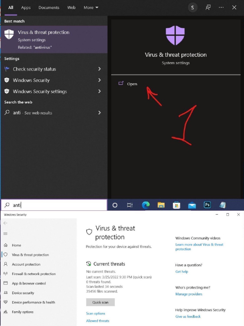This screenshot has width=244, height=326.
Task: Launch Photoshop from the taskbar
Action: (x=207, y=205)
